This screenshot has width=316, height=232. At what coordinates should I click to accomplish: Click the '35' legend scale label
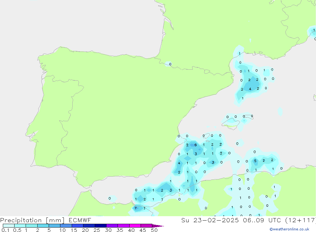coord(120,230)
